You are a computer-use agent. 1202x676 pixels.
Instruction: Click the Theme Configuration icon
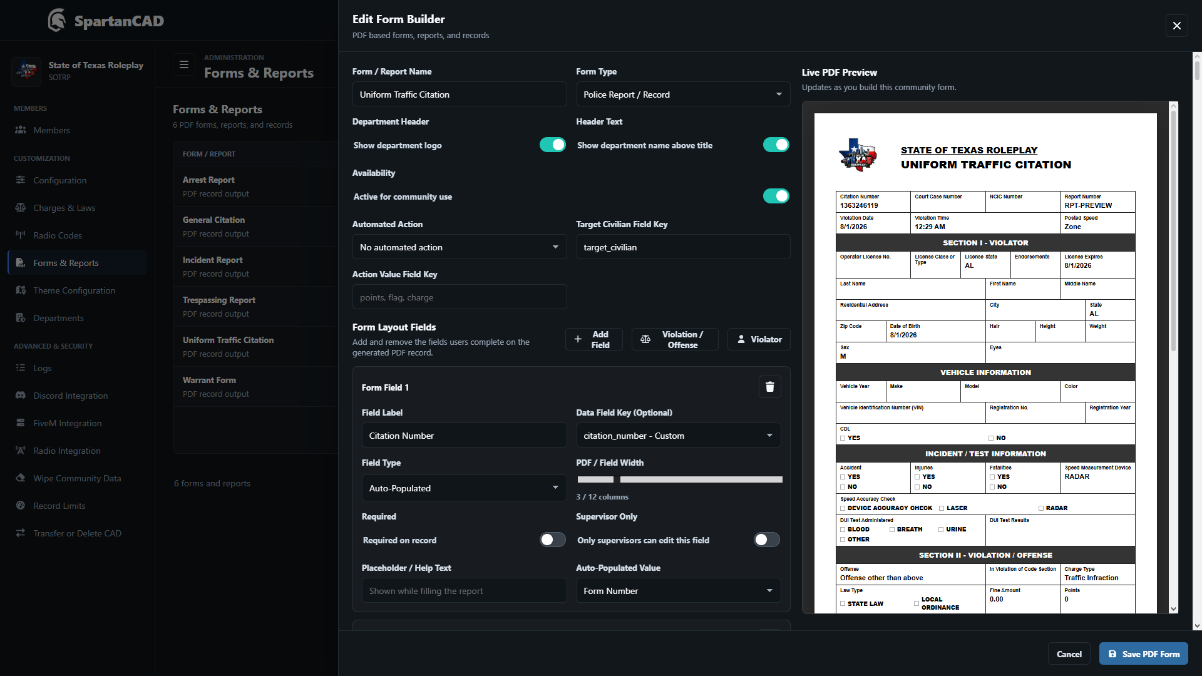point(21,290)
